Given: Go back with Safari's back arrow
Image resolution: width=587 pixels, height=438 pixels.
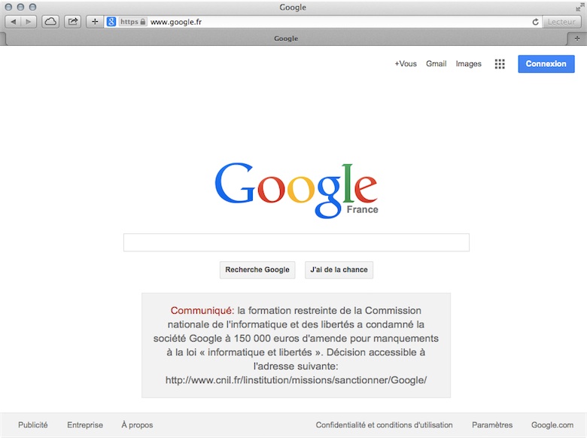Looking at the screenshot, I should click(x=14, y=22).
